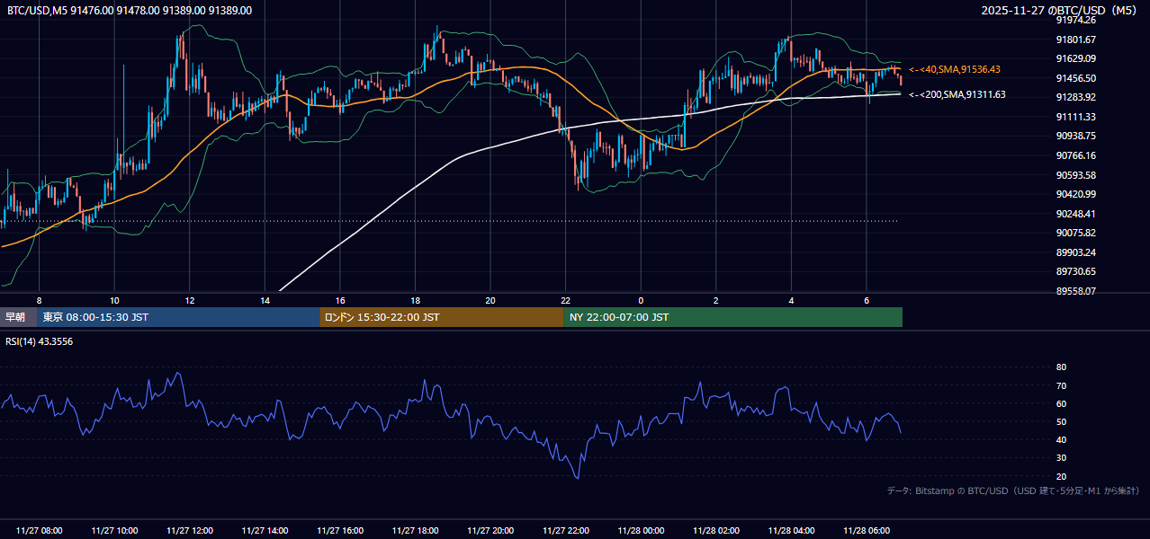Click hour tick 4 on main chart axis
This screenshot has height=539, width=1150.
pos(791,300)
